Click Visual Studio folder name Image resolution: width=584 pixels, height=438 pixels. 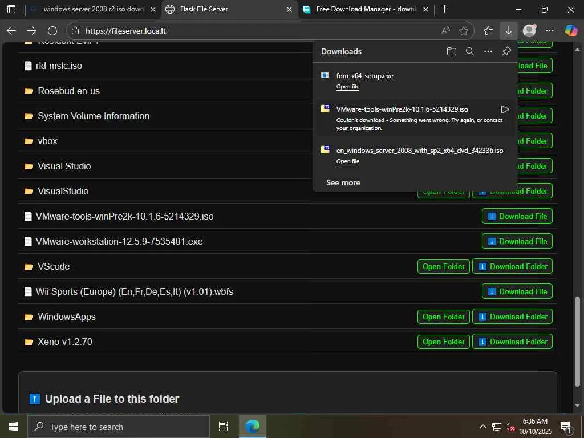pyautogui.click(x=64, y=166)
